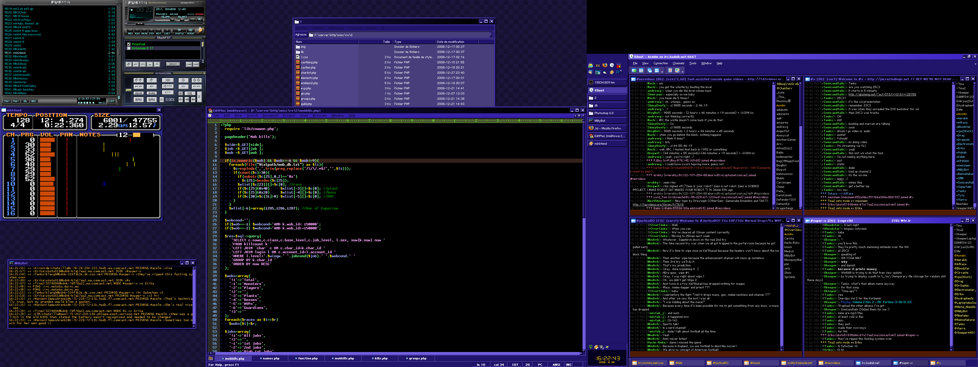Click the checklist icon in Klient toolbar
Viewport: 978px width, 367px height.
[670, 71]
